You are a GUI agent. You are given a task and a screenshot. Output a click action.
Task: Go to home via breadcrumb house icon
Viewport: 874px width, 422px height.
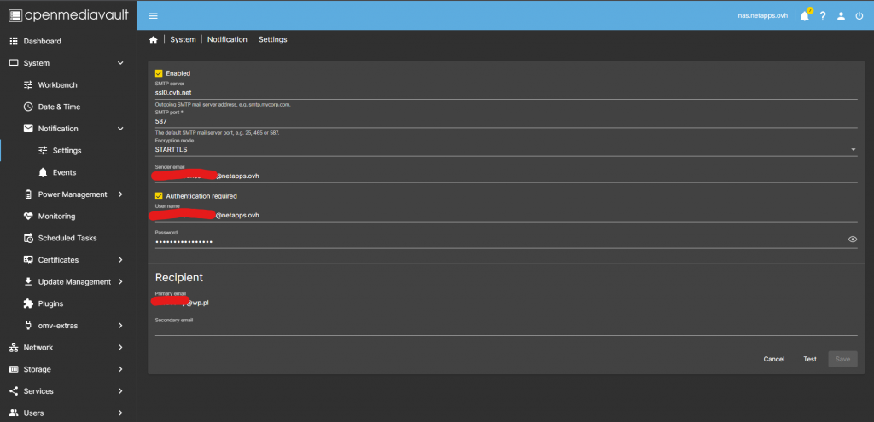coord(154,39)
